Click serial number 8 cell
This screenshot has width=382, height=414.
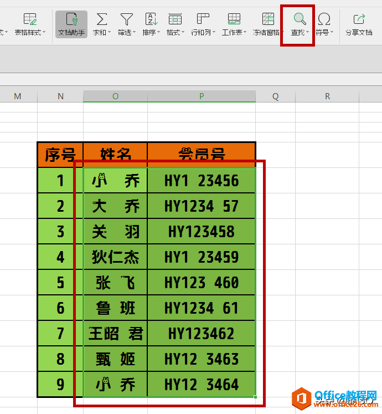coord(60,359)
